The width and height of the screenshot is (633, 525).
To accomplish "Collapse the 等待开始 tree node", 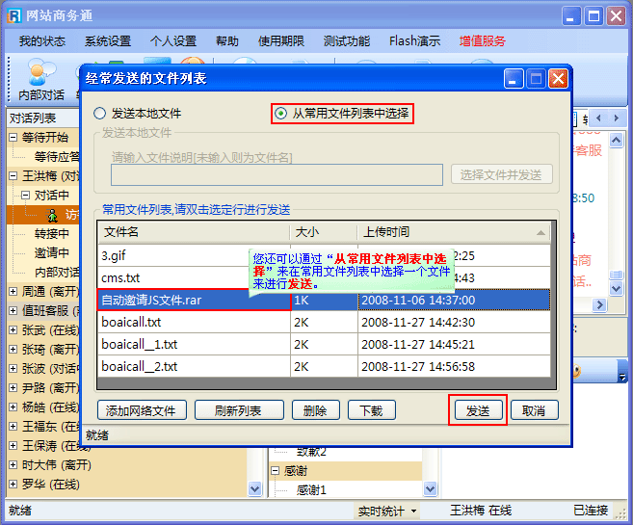I will pos(13,138).
